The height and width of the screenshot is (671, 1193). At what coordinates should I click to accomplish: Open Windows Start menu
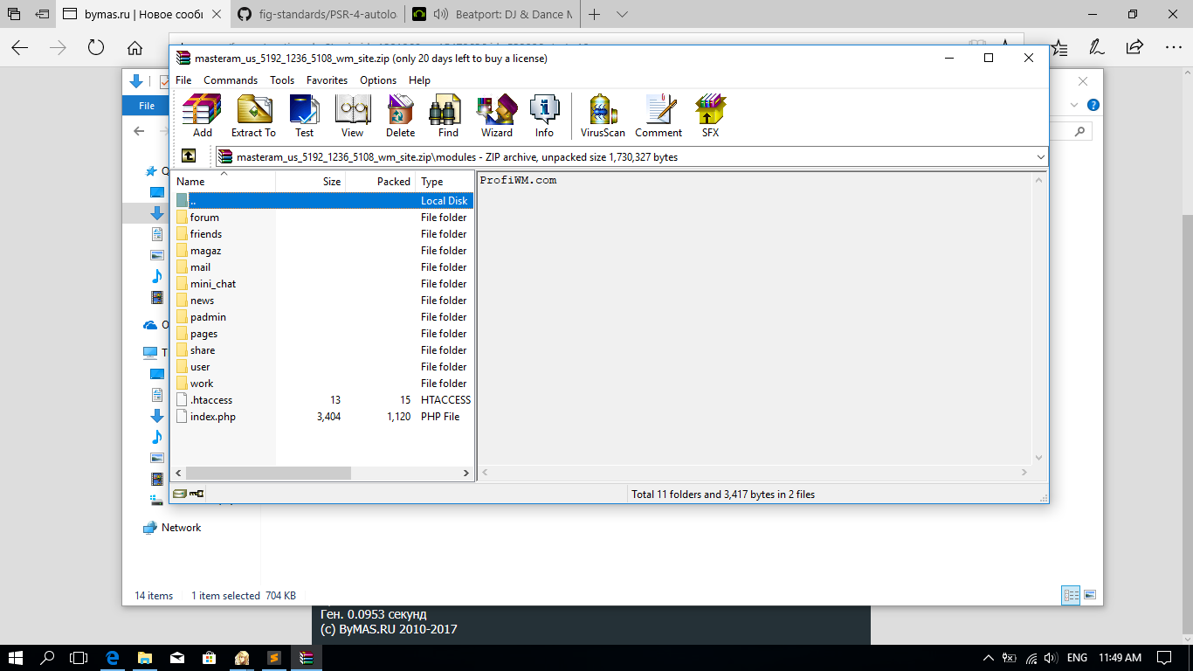(16, 657)
